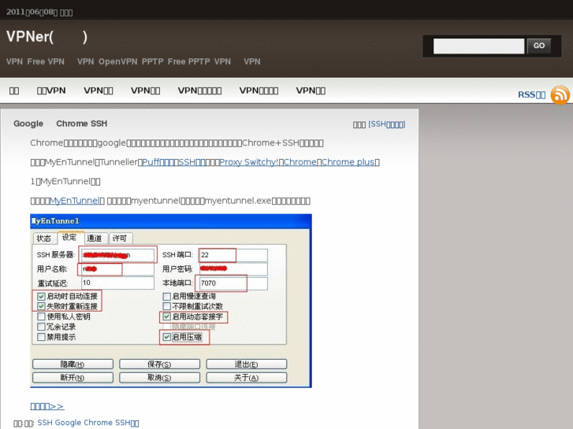The image size is (573, 429).
Task: Toggle 启动时自动连接 checkbox
Action: 41,297
